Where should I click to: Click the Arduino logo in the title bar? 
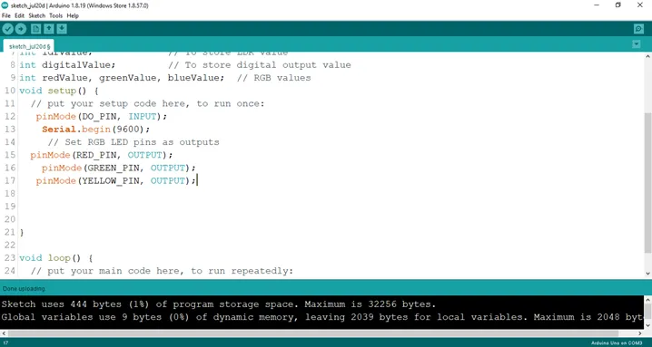point(5,5)
